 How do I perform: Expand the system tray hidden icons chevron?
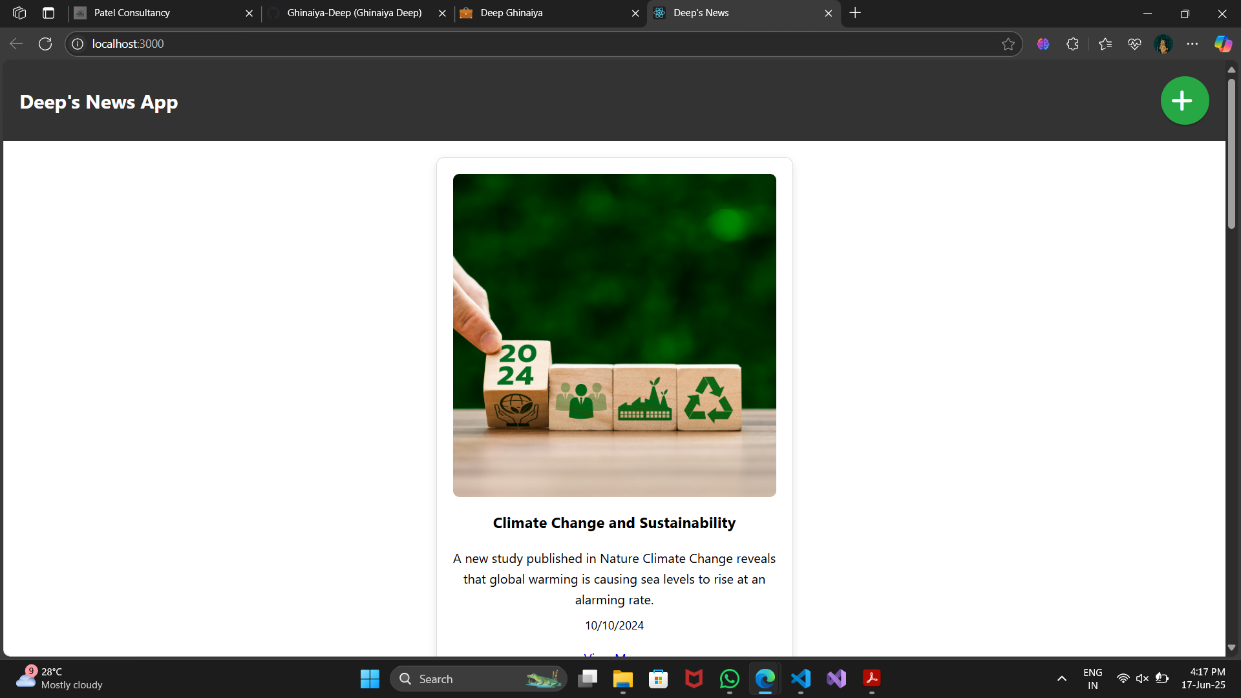[1061, 679]
